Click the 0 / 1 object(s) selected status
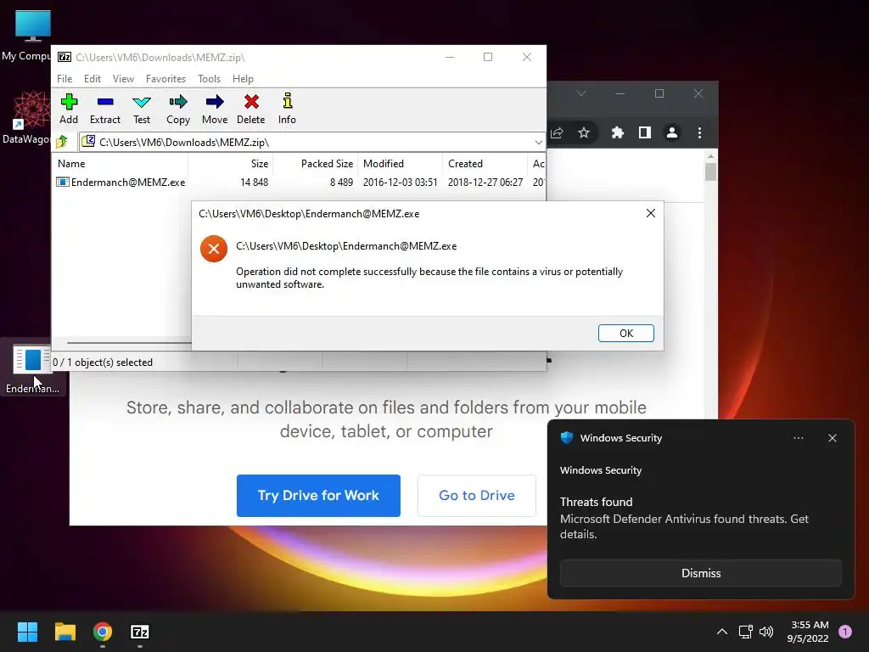869x652 pixels. coord(103,362)
